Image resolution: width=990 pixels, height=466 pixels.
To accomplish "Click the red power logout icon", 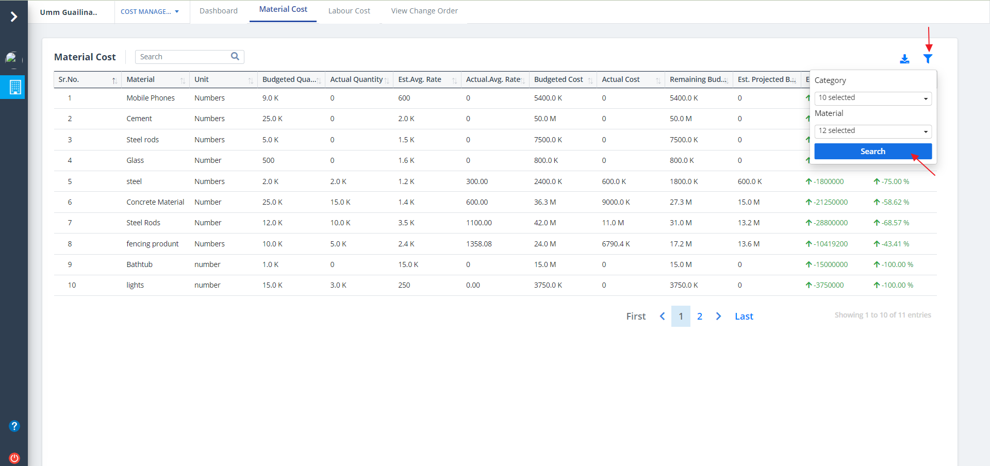I will pyautogui.click(x=14, y=458).
